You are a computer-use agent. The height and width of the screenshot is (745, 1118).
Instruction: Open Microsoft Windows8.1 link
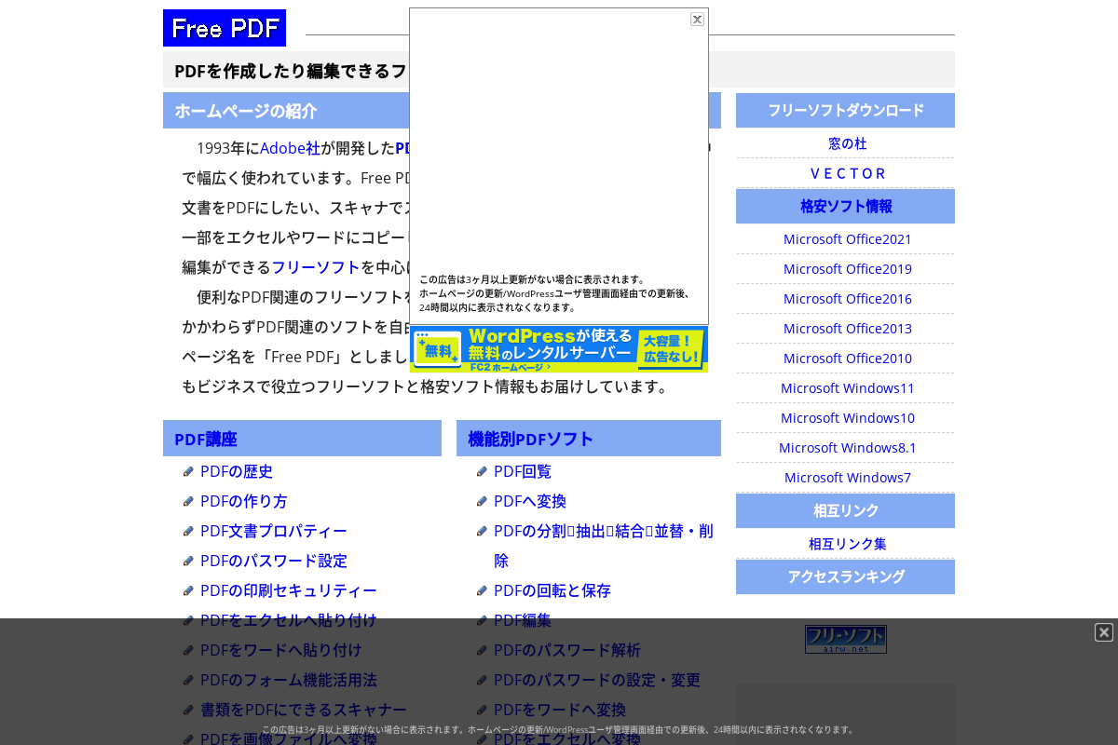point(847,448)
